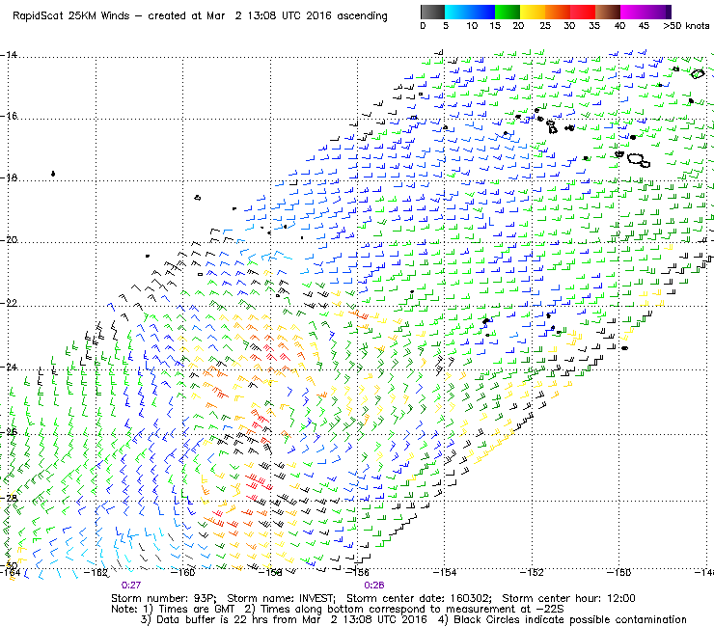Screen dimensions: 714x627
Task: Click the '-156' longitude axis label
Action: pos(357,573)
